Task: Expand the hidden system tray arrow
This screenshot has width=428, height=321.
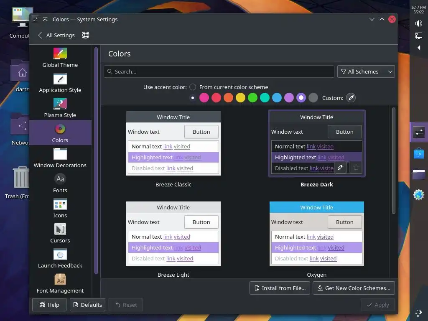Action: tap(419, 48)
